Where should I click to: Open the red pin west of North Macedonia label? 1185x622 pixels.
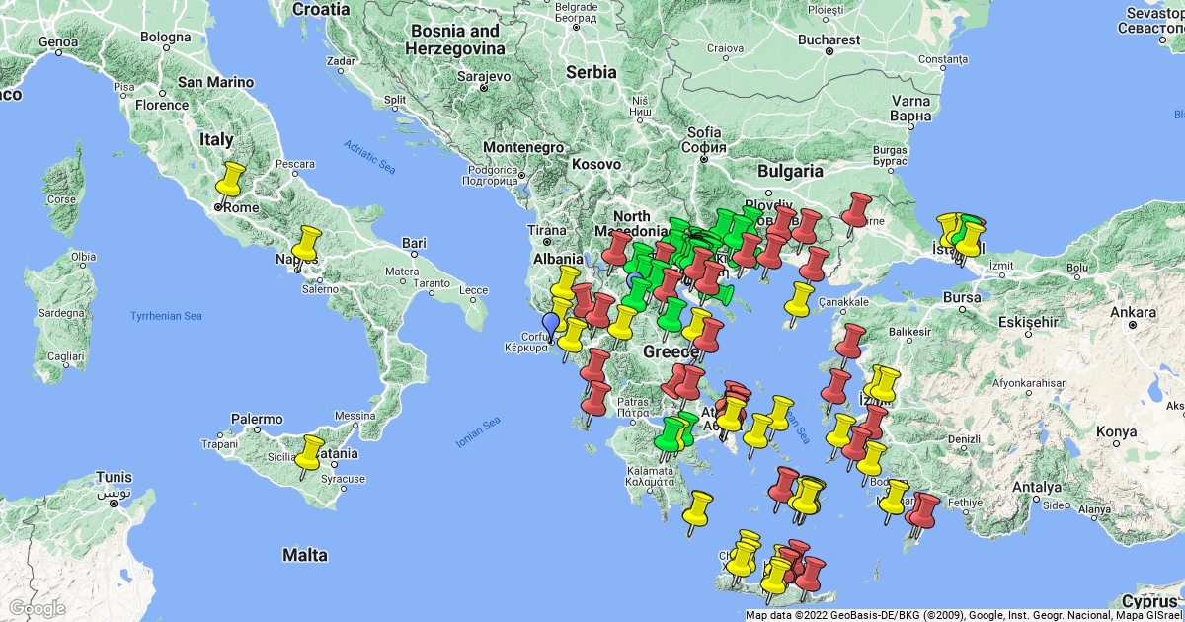[x=617, y=248]
